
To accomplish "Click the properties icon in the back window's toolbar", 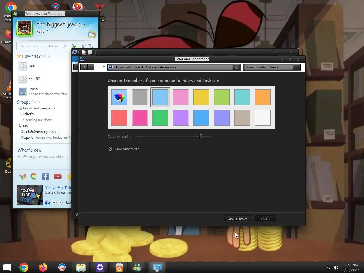I will coord(84,52).
